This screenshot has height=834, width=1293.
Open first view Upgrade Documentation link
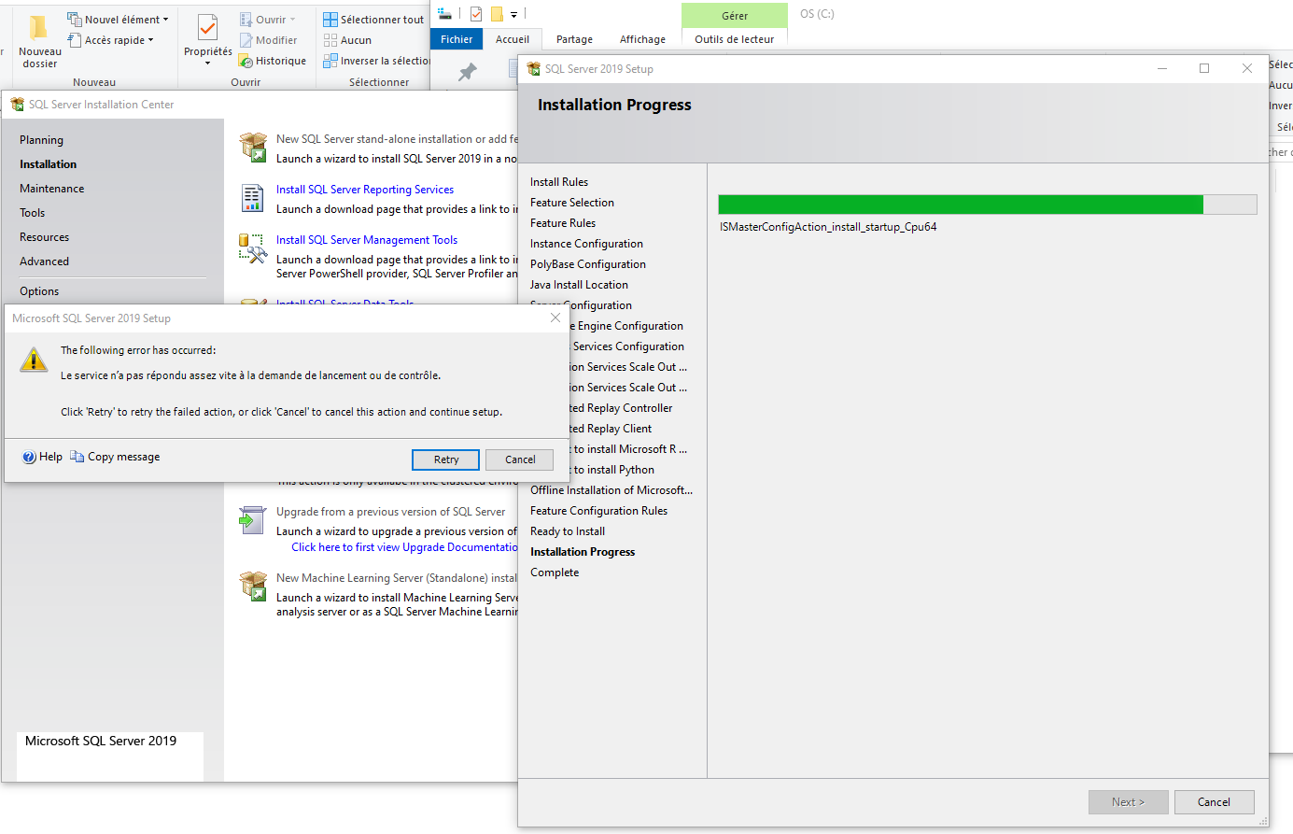[404, 547]
